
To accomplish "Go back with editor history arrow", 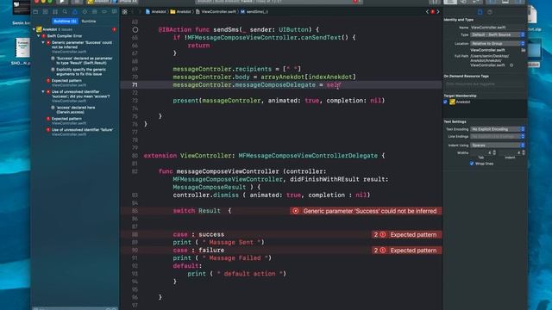I will (133, 11).
